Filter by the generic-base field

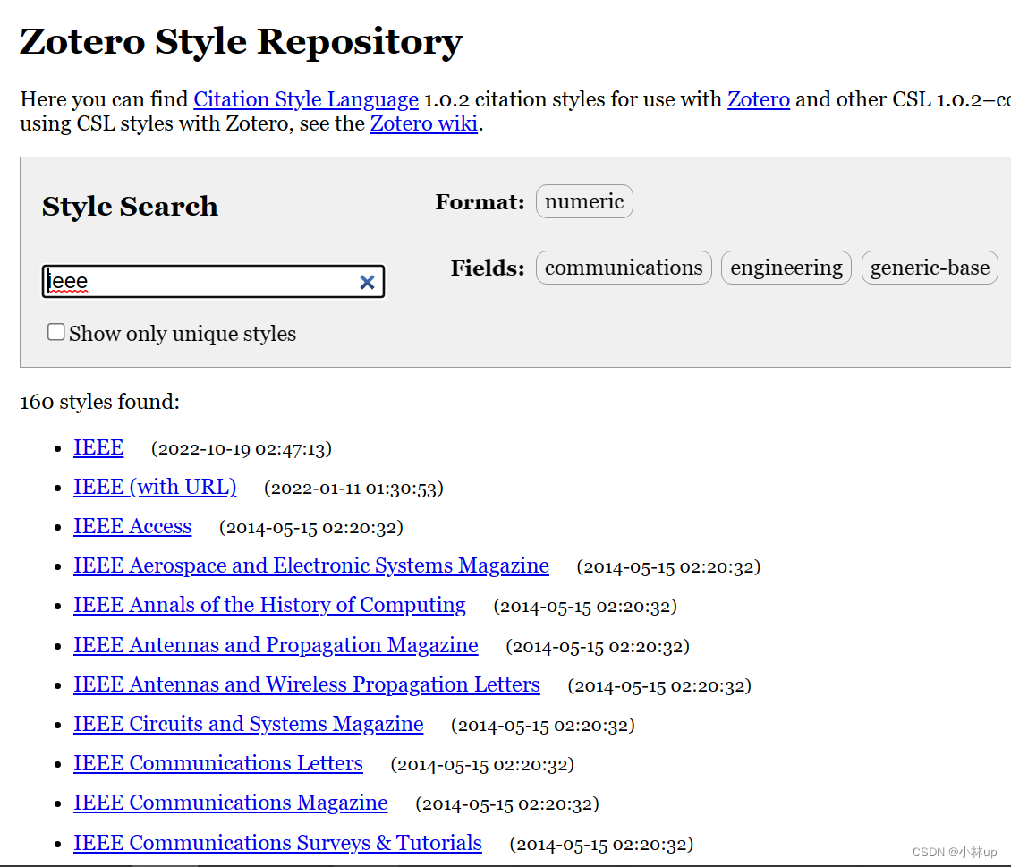[x=930, y=268]
